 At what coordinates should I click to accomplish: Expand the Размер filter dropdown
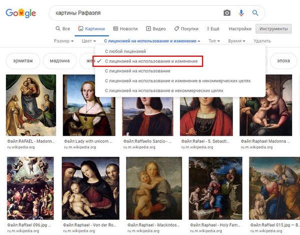point(63,41)
